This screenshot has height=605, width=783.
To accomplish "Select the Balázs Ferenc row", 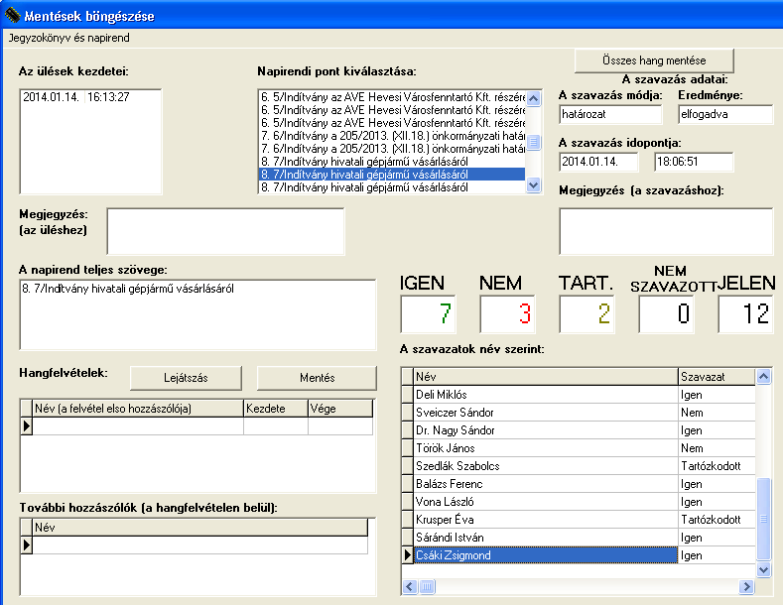I will click(x=579, y=484).
